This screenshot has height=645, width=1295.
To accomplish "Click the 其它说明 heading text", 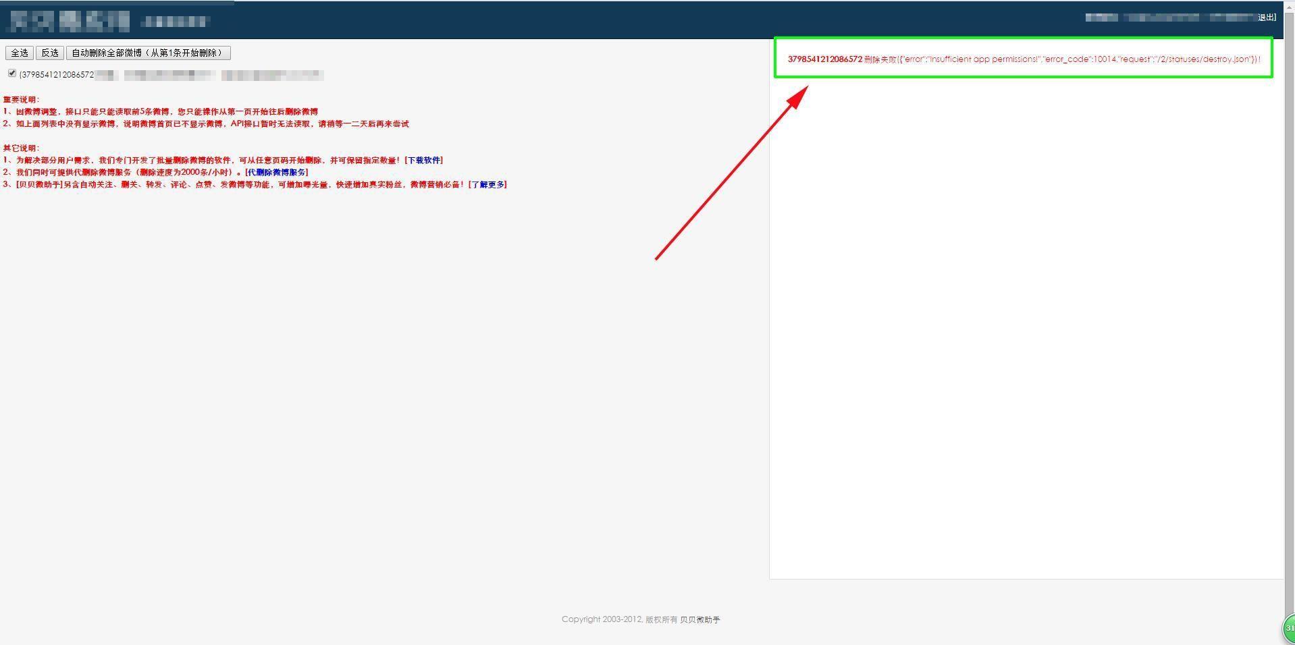I will 22,148.
